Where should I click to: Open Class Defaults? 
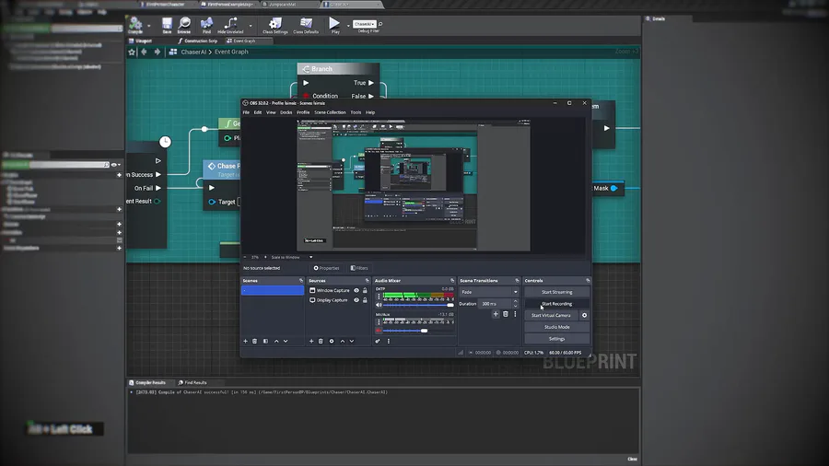pos(306,24)
